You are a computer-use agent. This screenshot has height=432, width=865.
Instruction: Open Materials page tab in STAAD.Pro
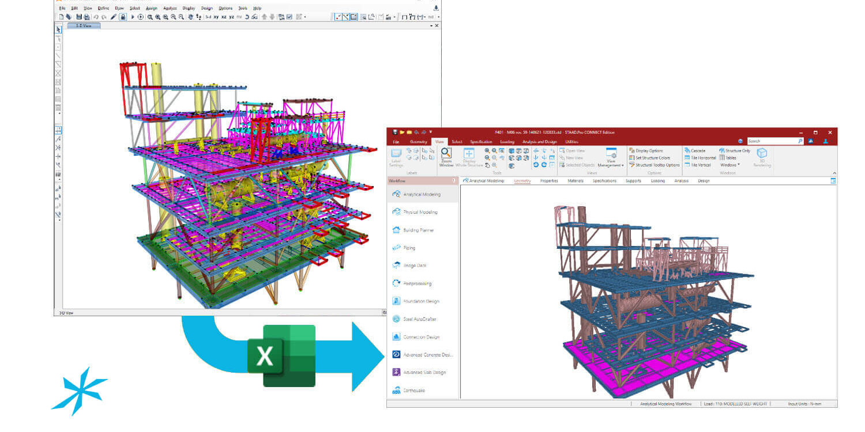click(x=576, y=181)
